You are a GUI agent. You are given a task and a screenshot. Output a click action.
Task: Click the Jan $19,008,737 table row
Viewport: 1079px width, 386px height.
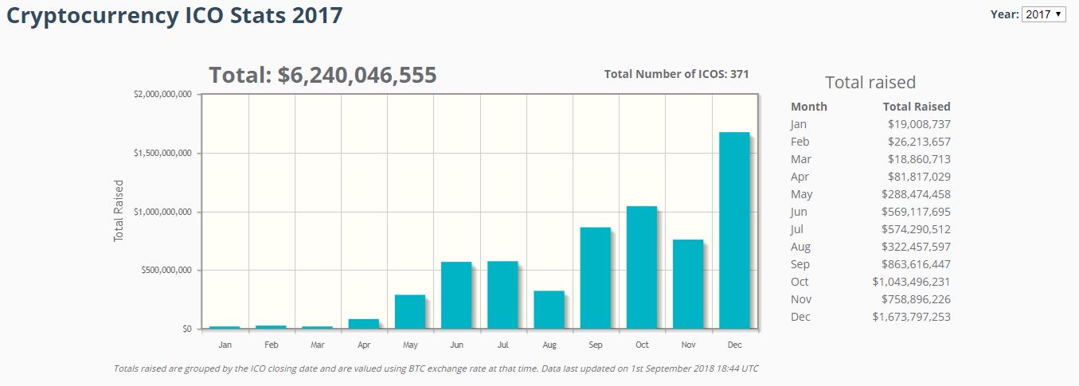870,124
